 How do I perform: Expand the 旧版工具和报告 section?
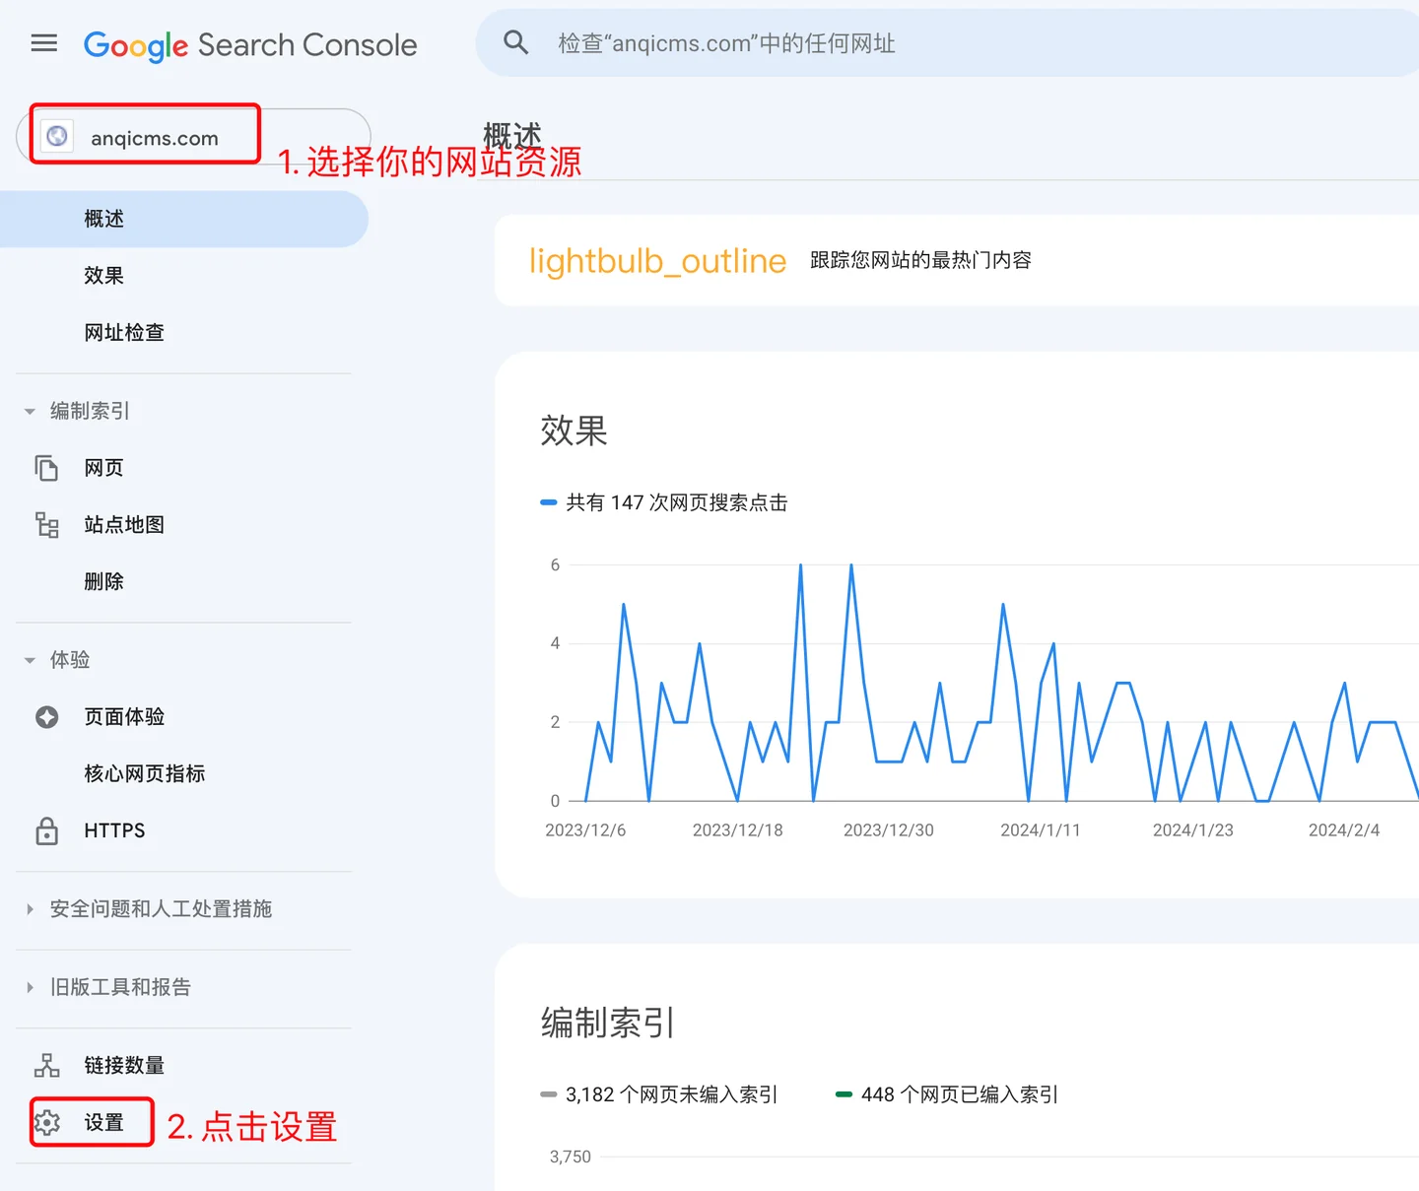(30, 987)
